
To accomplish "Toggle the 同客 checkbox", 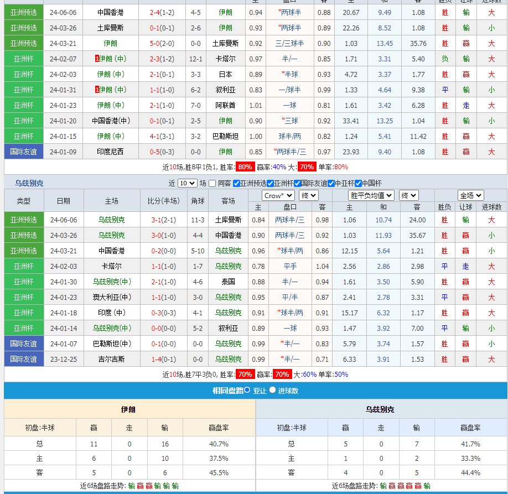I will [212, 183].
